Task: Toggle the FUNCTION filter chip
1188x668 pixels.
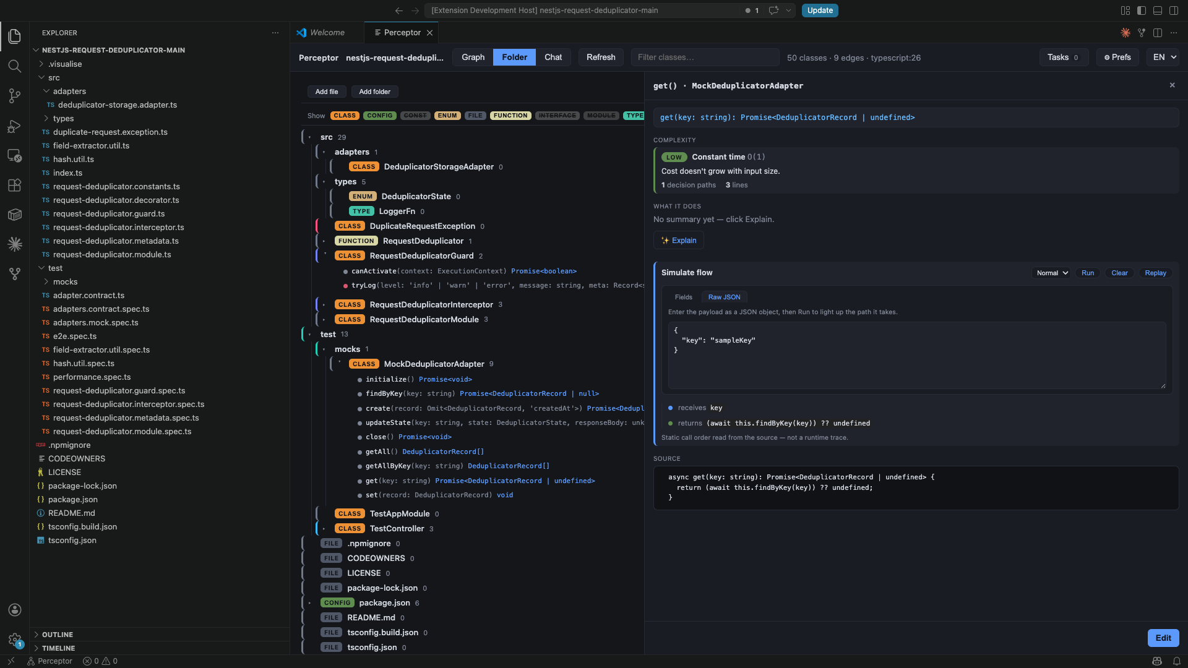Action: pos(510,116)
